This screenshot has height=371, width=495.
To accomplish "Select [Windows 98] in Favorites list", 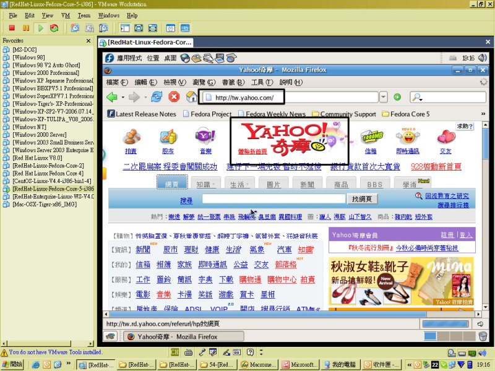I will (28, 58).
